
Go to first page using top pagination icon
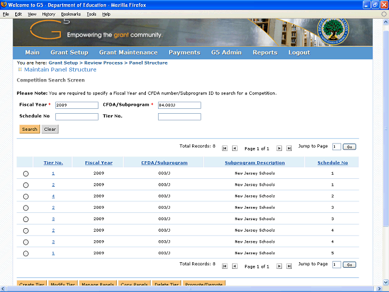(225, 148)
